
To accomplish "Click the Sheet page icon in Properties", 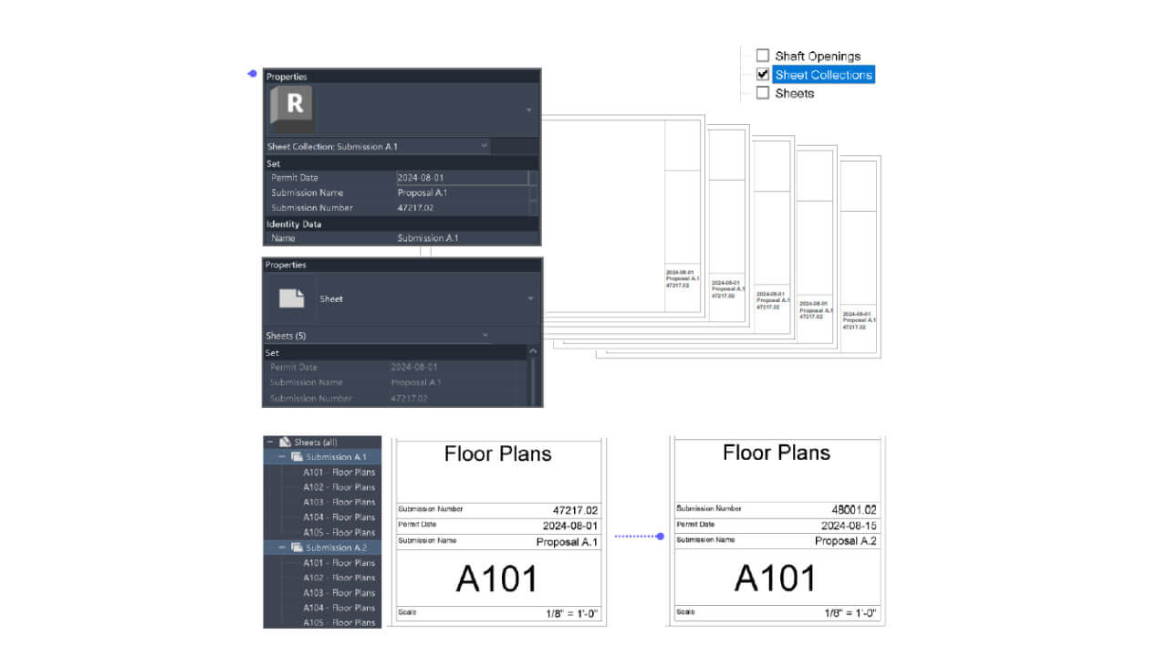I will point(291,298).
